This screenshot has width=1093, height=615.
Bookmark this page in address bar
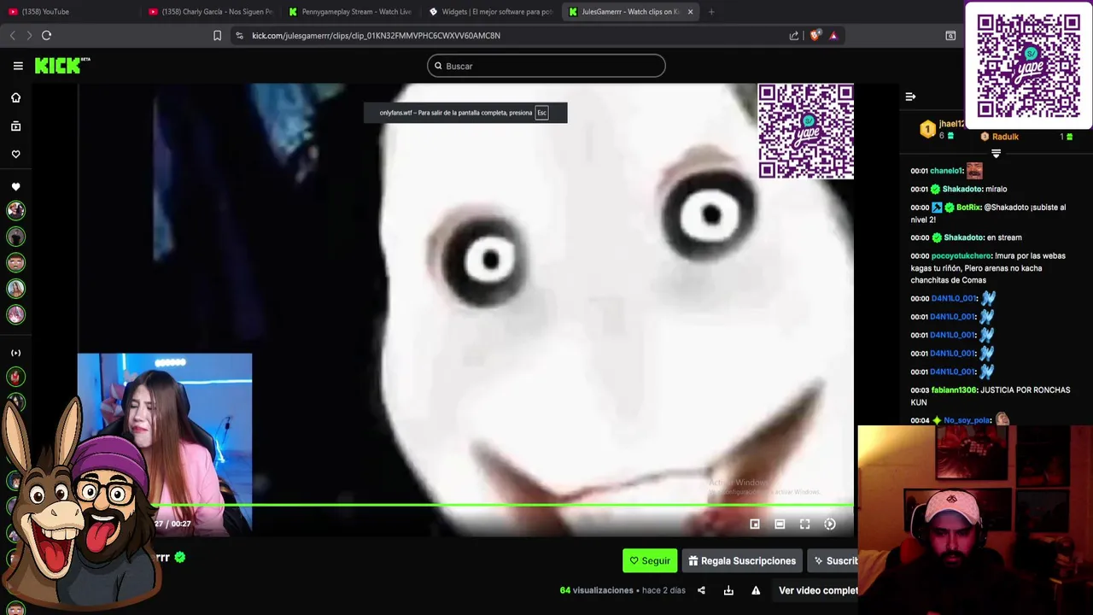(217, 36)
